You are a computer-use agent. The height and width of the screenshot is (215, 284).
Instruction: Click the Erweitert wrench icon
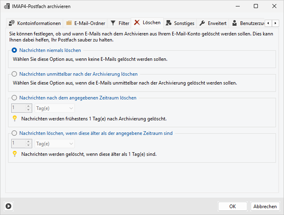pos(202,23)
